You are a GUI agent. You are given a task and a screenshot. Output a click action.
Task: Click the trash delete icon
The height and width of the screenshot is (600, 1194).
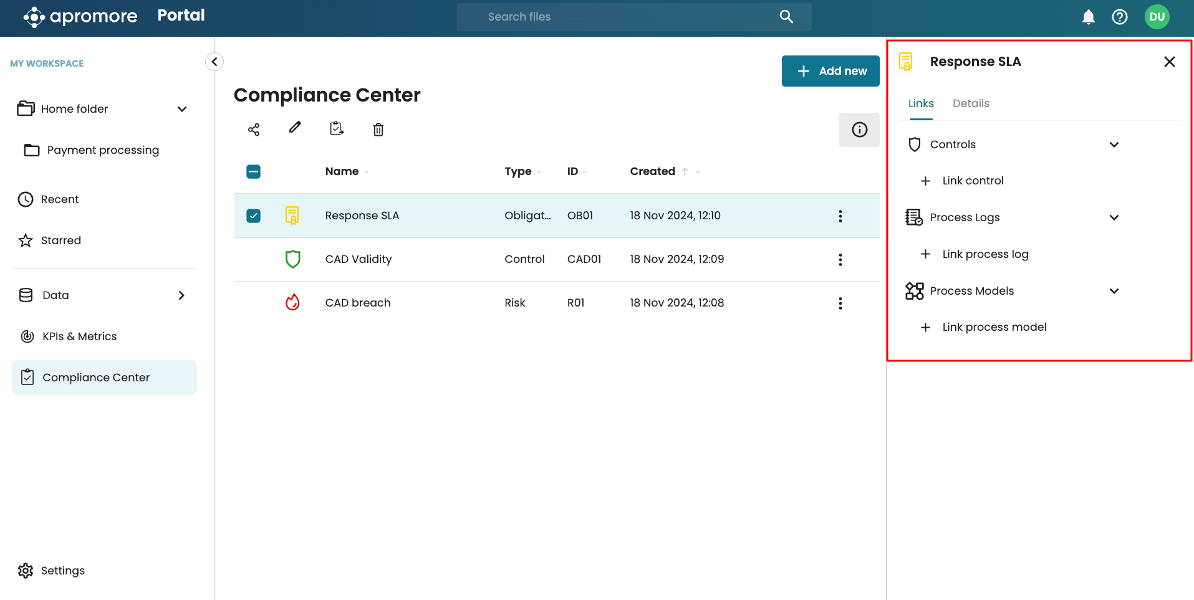pyautogui.click(x=378, y=130)
